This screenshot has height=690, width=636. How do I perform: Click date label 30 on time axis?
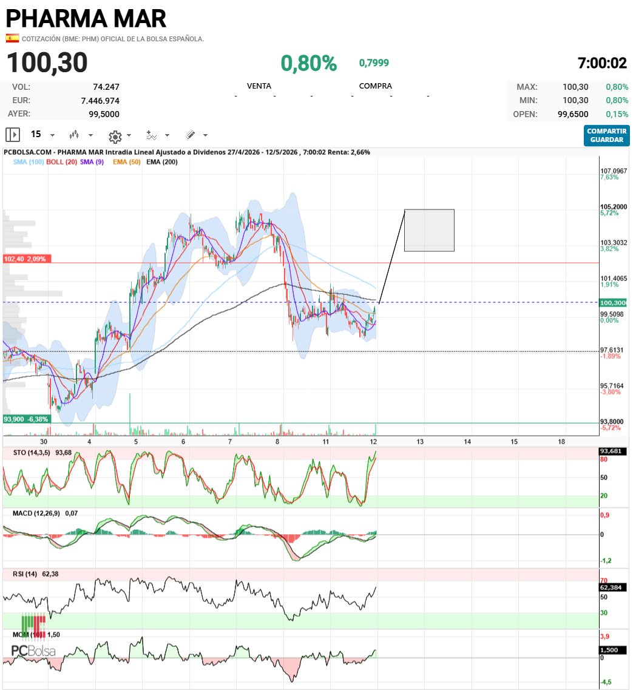(44, 441)
